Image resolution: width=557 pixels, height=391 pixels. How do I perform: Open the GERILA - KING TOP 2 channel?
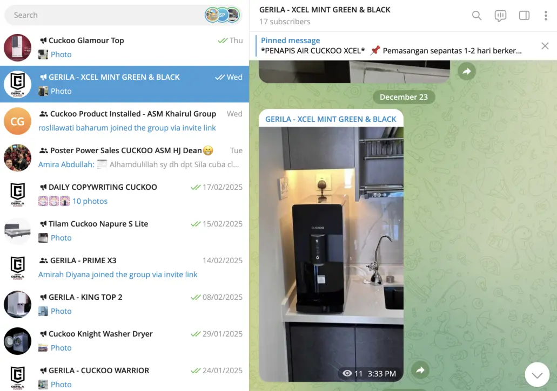(x=124, y=304)
